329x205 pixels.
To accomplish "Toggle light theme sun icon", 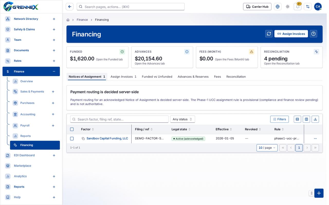I will (x=288, y=7).
